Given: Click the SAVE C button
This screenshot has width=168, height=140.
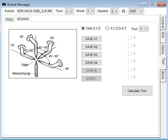Looking at the screenshot, I should (x=91, y=78).
